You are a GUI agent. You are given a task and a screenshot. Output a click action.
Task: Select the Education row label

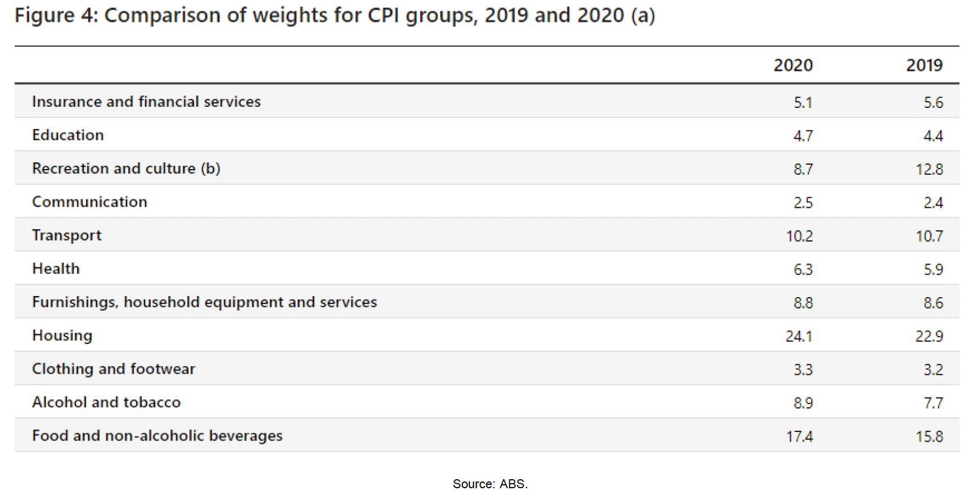68,135
